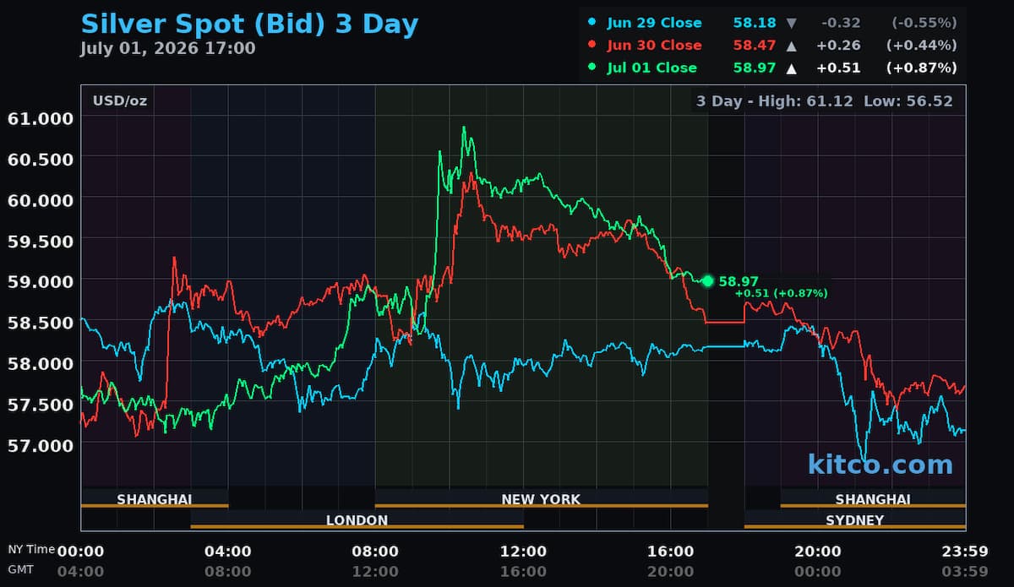Click the down arrow beside 58.18
Viewport: 1014px width, 587px height.
(792, 23)
